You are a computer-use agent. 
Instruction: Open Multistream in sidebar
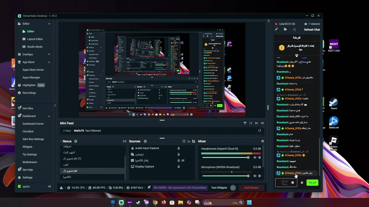pos(30,162)
